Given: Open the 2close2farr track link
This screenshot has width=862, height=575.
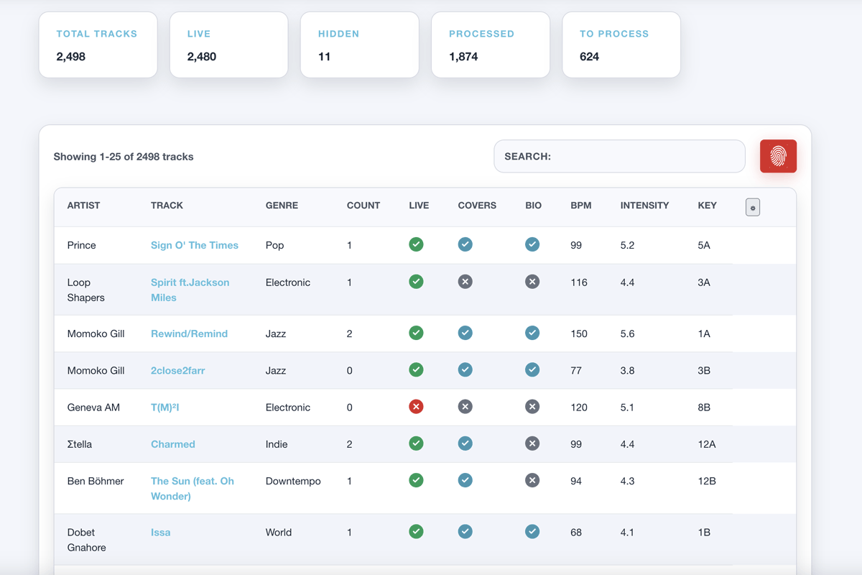Looking at the screenshot, I should pos(177,370).
